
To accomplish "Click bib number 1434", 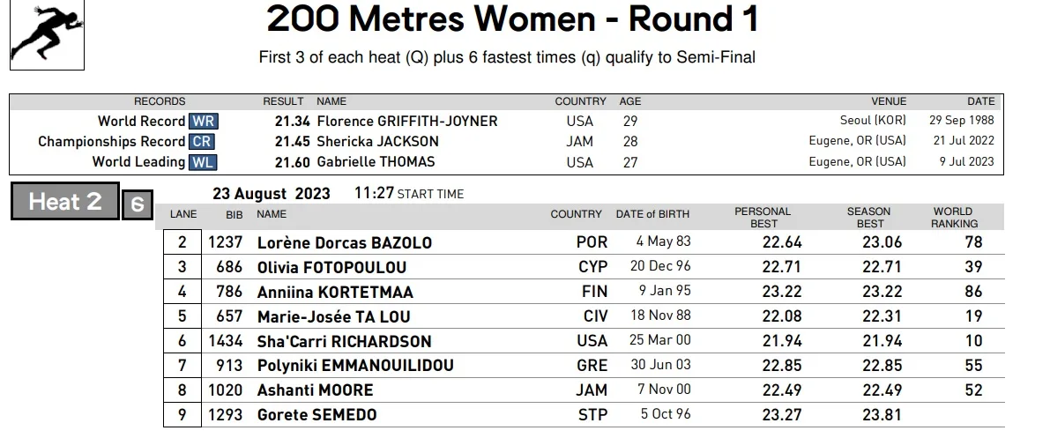I will (226, 341).
